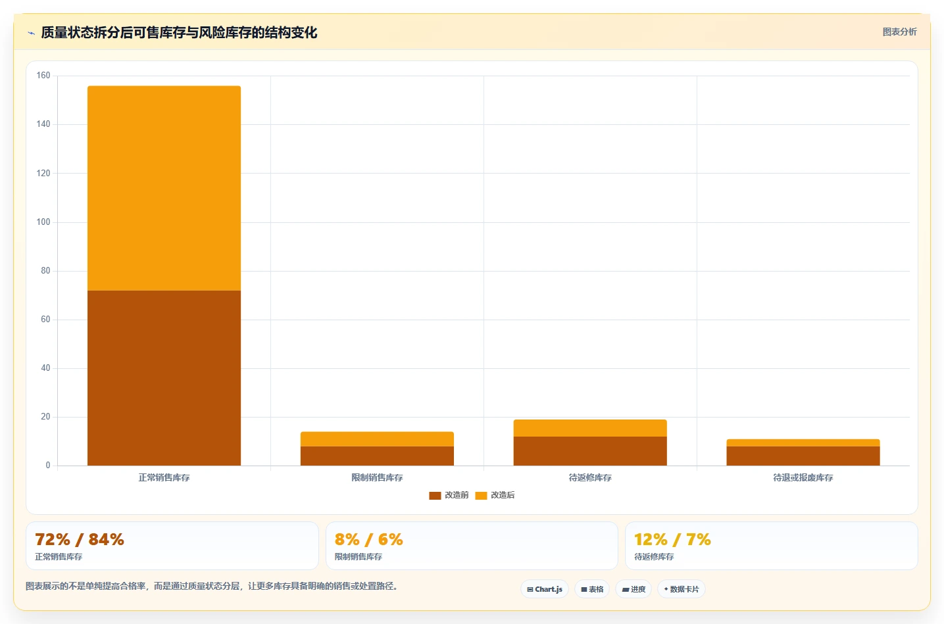The image size is (944, 624).
Task: Click the 限制销售库存 x-axis label
Action: click(x=377, y=478)
